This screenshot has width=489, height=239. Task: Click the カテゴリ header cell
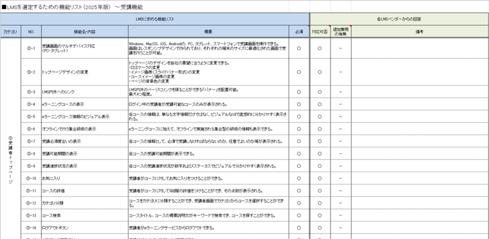click(10, 32)
